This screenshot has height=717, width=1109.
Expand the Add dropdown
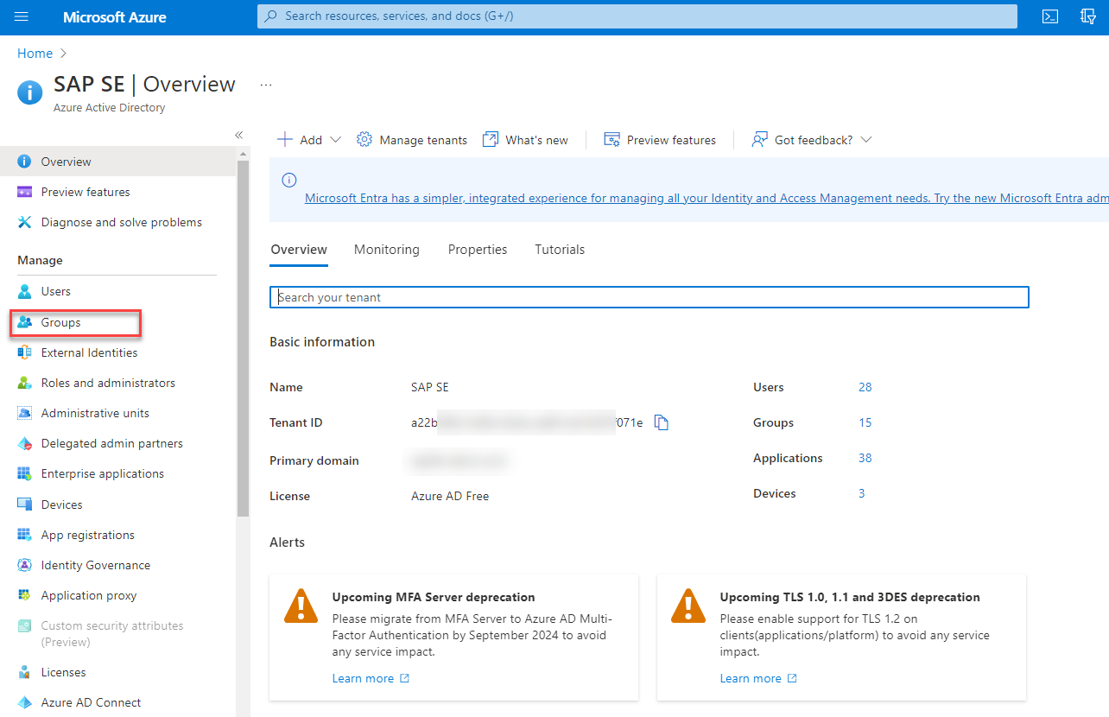tap(309, 140)
